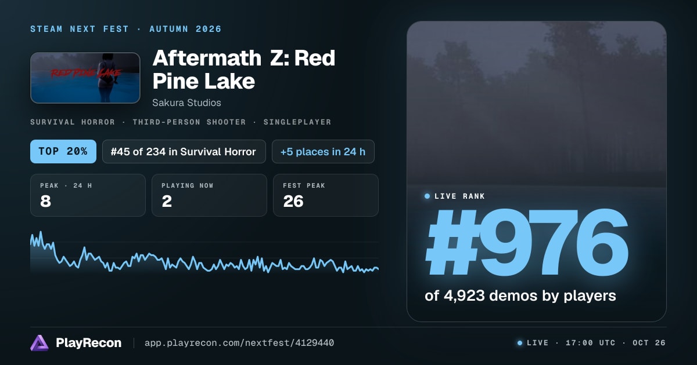Click the LIVE status dot in footer
This screenshot has height=365, width=697.
tap(520, 343)
